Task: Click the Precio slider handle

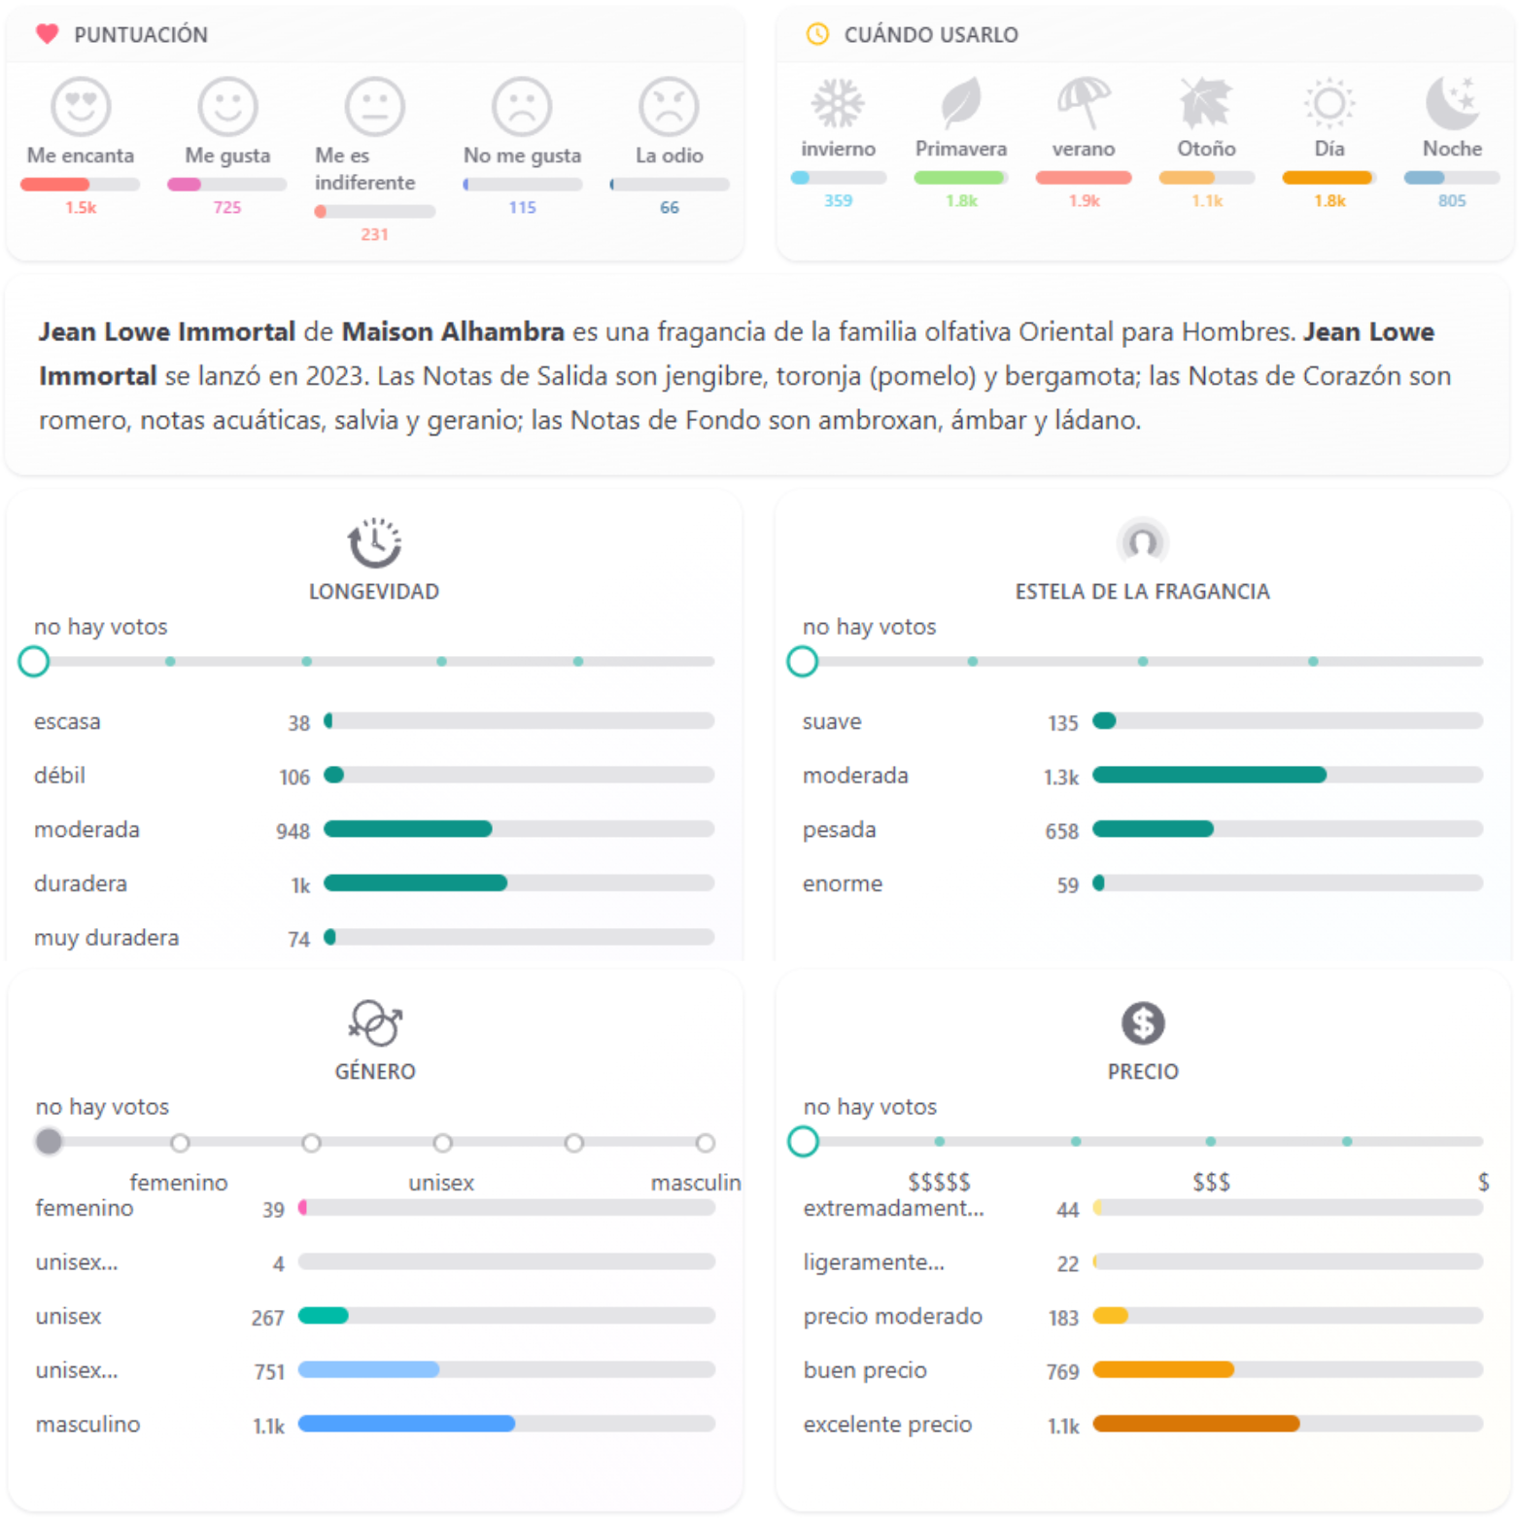Action: coord(803,1142)
